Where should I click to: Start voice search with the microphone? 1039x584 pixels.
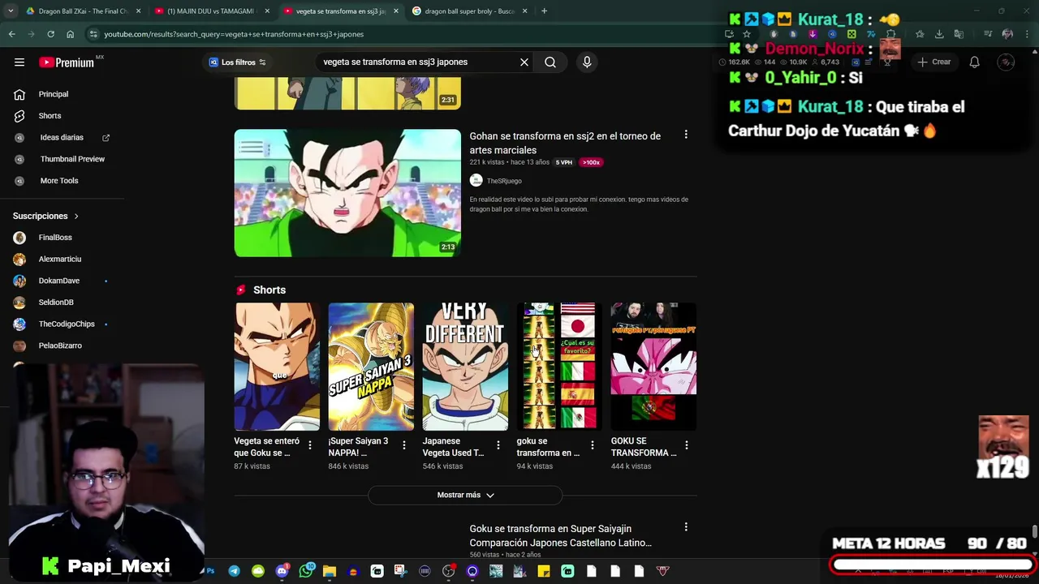587,62
